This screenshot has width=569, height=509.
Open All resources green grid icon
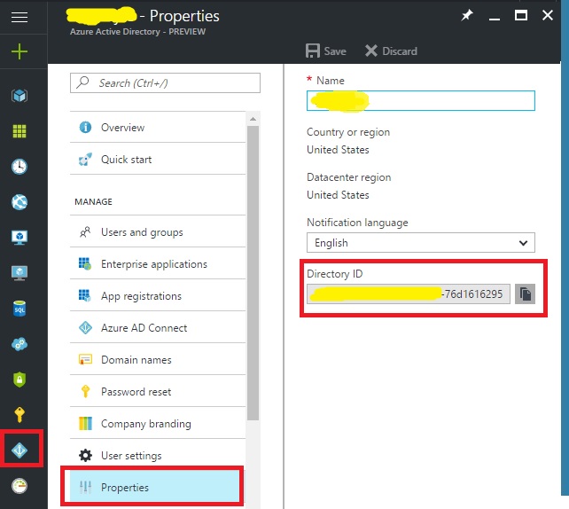click(x=19, y=131)
